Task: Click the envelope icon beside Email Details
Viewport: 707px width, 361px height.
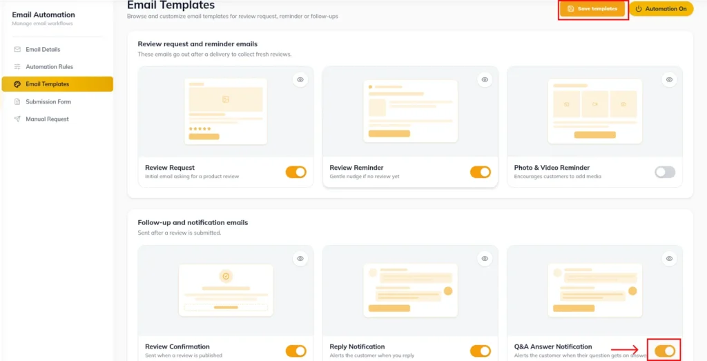Action: (x=17, y=49)
